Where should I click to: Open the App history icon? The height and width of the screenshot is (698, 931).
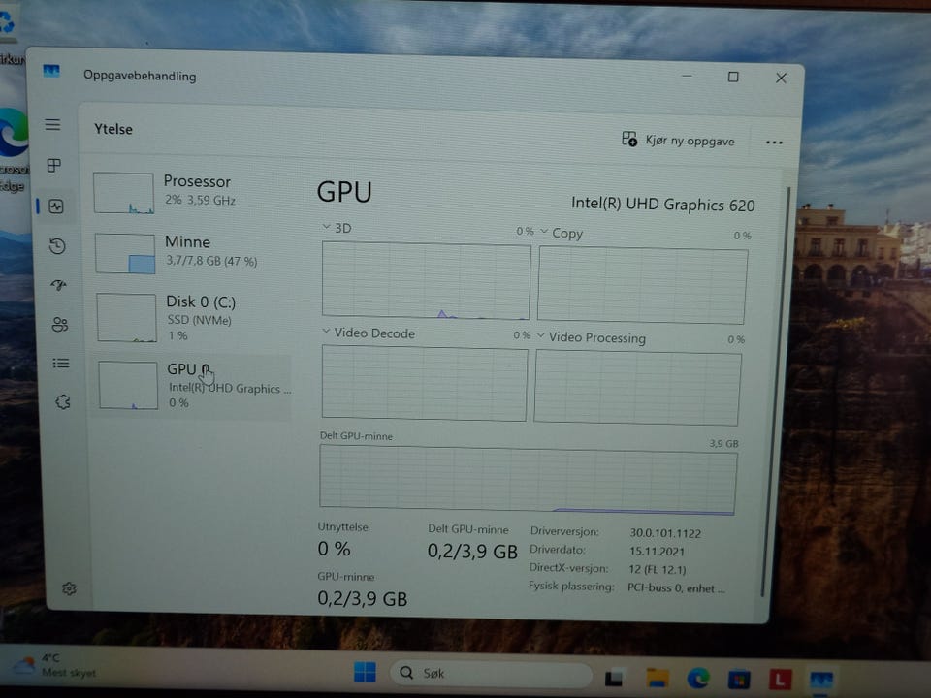click(x=57, y=245)
